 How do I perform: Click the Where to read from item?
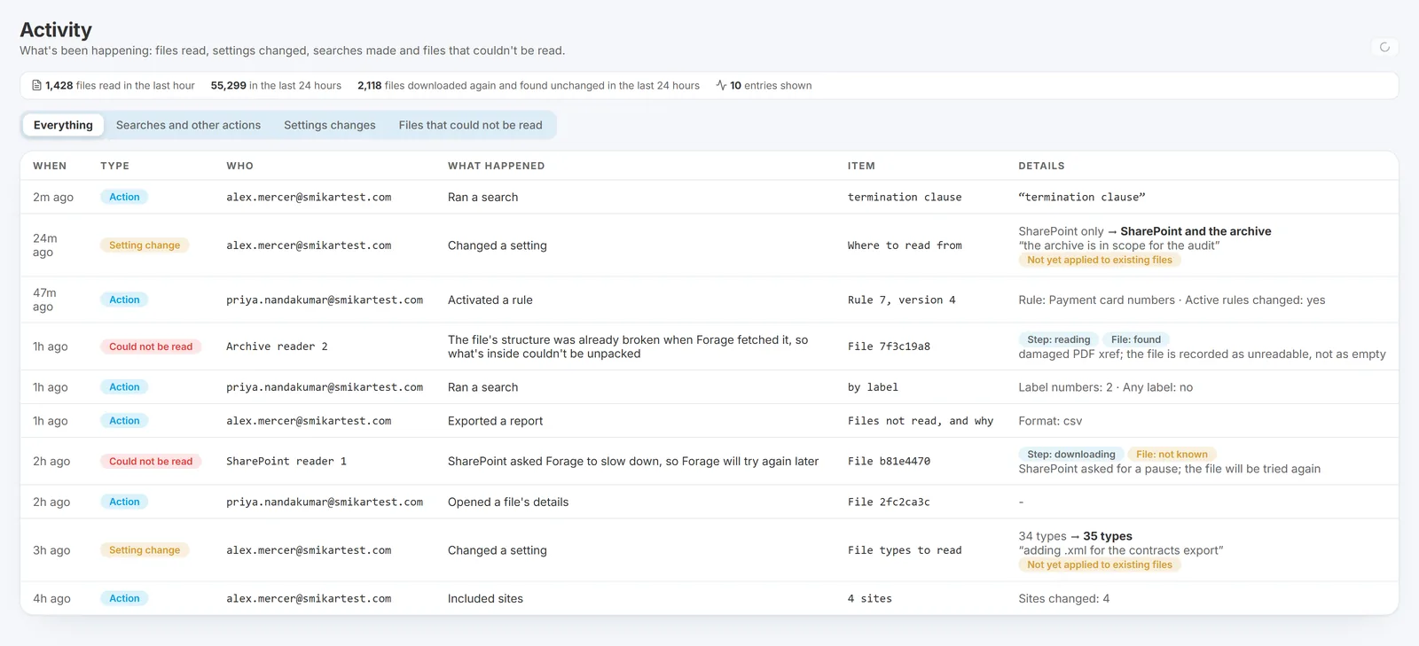click(x=905, y=245)
